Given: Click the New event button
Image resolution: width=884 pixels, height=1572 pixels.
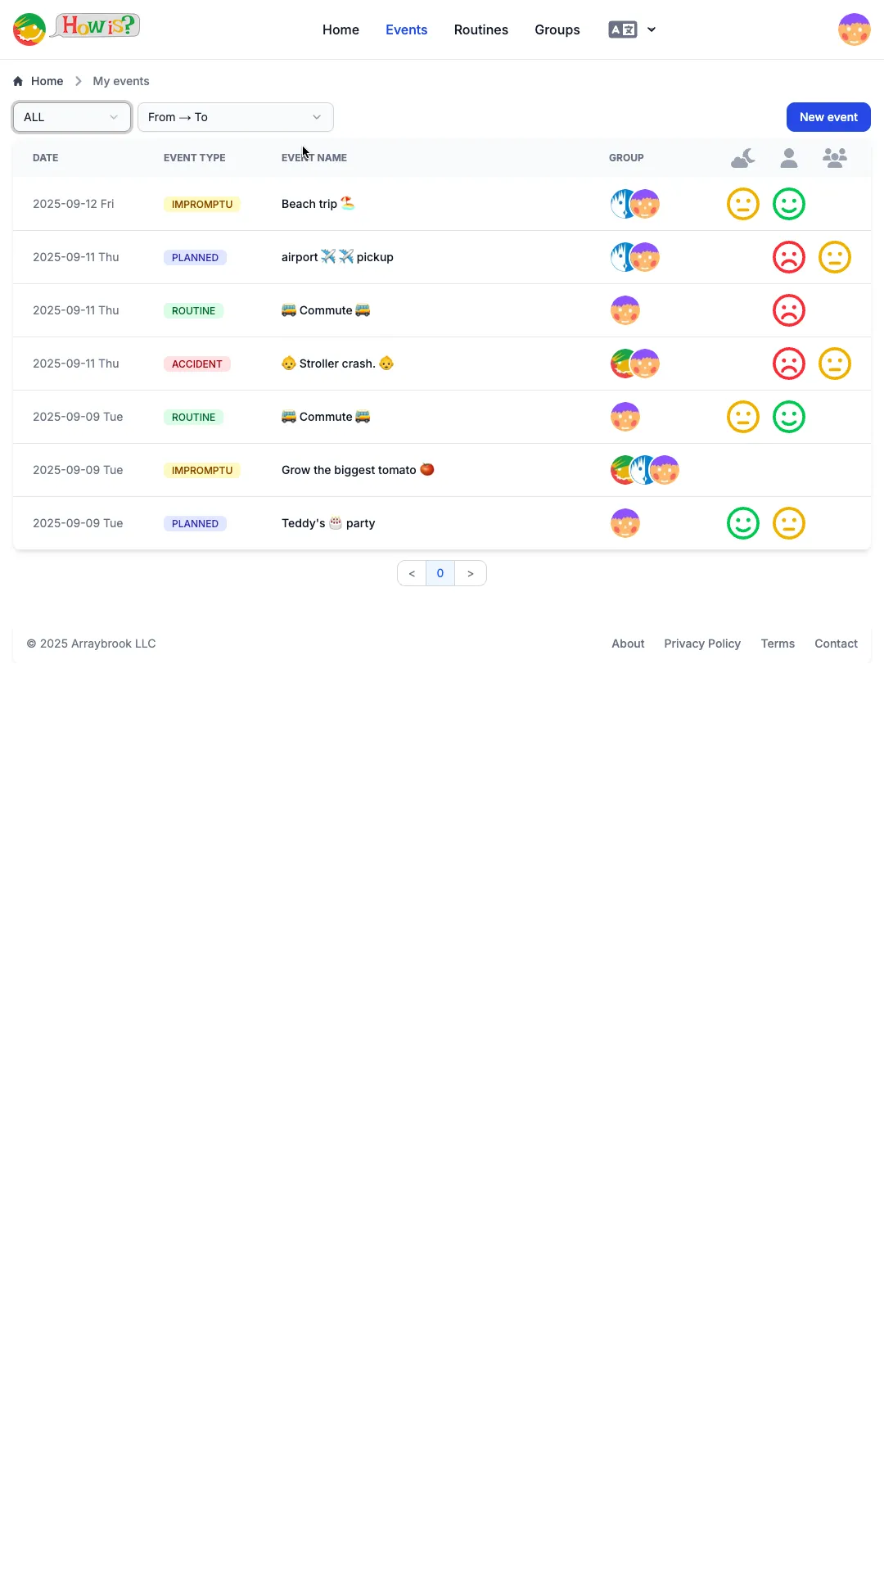Looking at the screenshot, I should [x=828, y=117].
